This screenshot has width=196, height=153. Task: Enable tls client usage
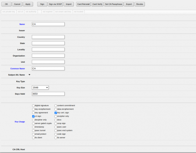pos(33,138)
